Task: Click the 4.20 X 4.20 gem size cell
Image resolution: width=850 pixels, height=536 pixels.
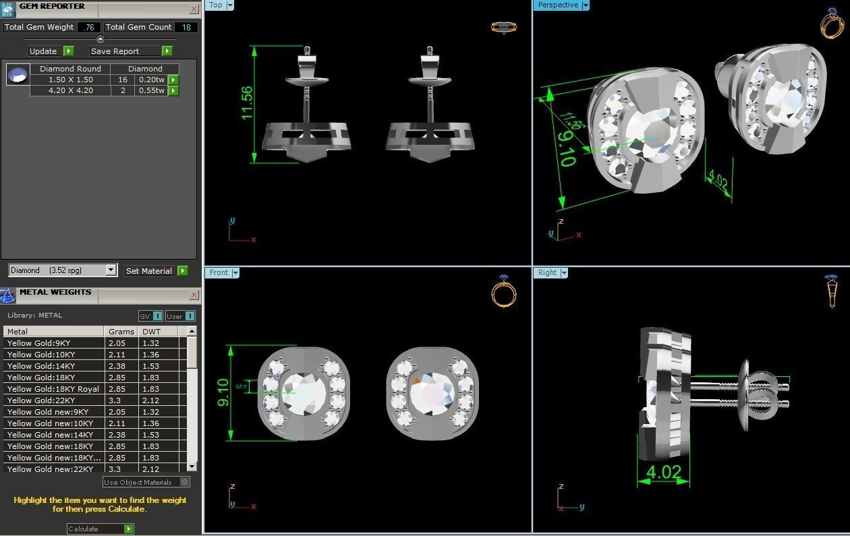Action: 70,90
